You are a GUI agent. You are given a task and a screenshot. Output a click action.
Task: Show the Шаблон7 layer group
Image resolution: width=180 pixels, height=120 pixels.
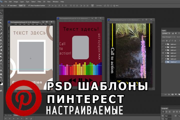tap(163, 62)
